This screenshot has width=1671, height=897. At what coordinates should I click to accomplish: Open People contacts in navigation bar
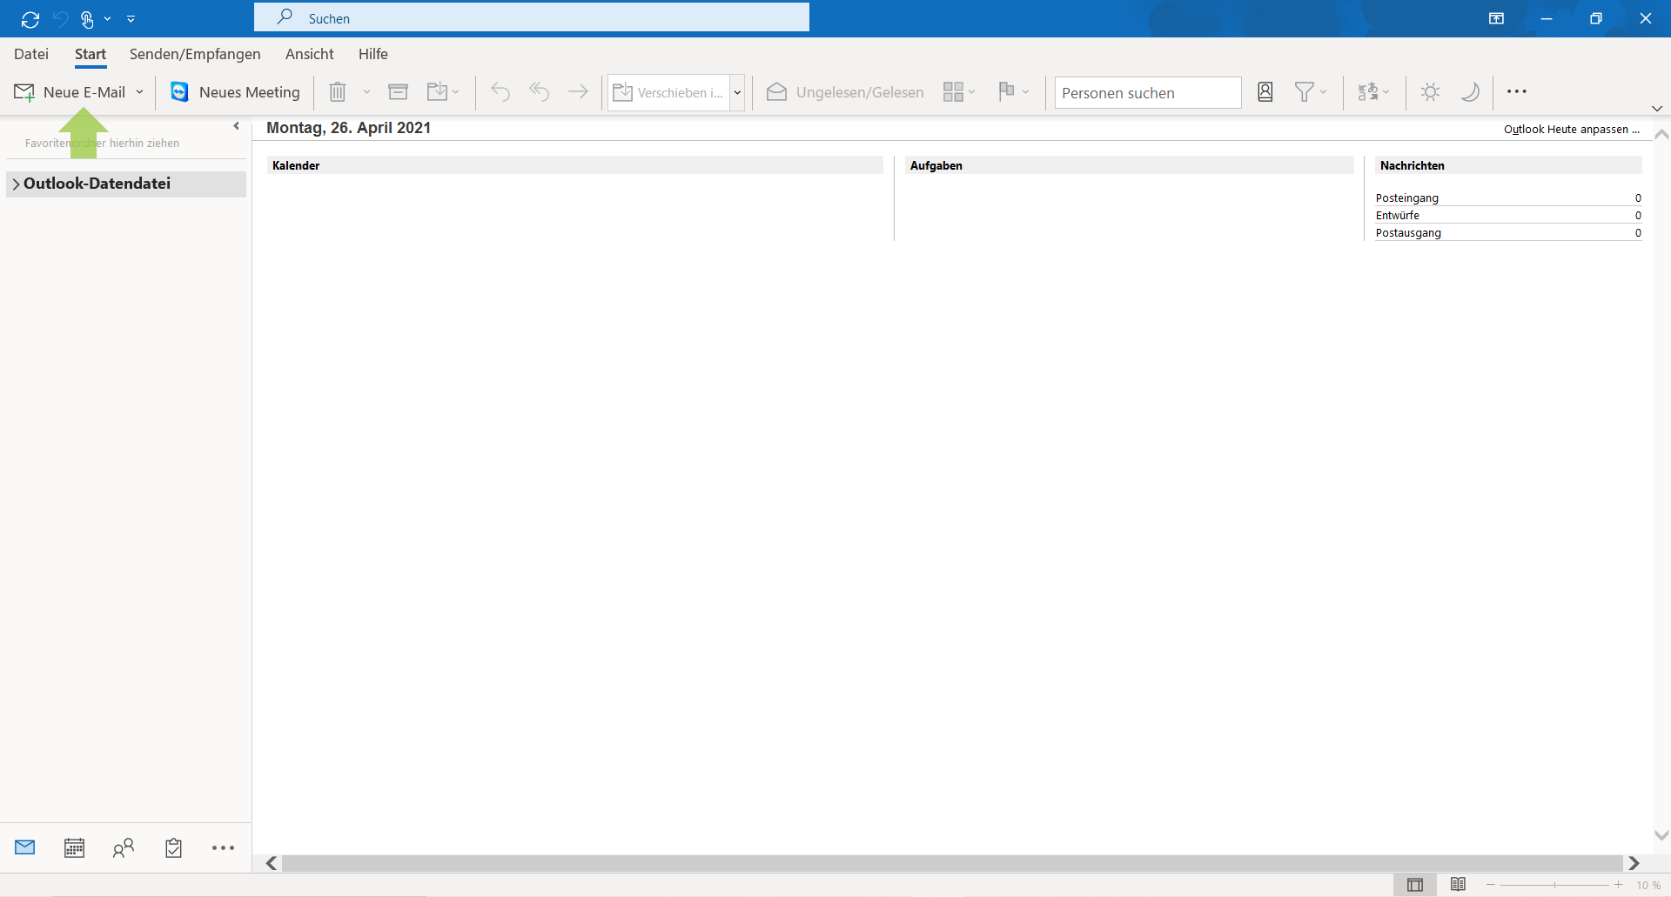pos(124,847)
